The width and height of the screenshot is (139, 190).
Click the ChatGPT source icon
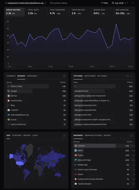tap(8, 110)
